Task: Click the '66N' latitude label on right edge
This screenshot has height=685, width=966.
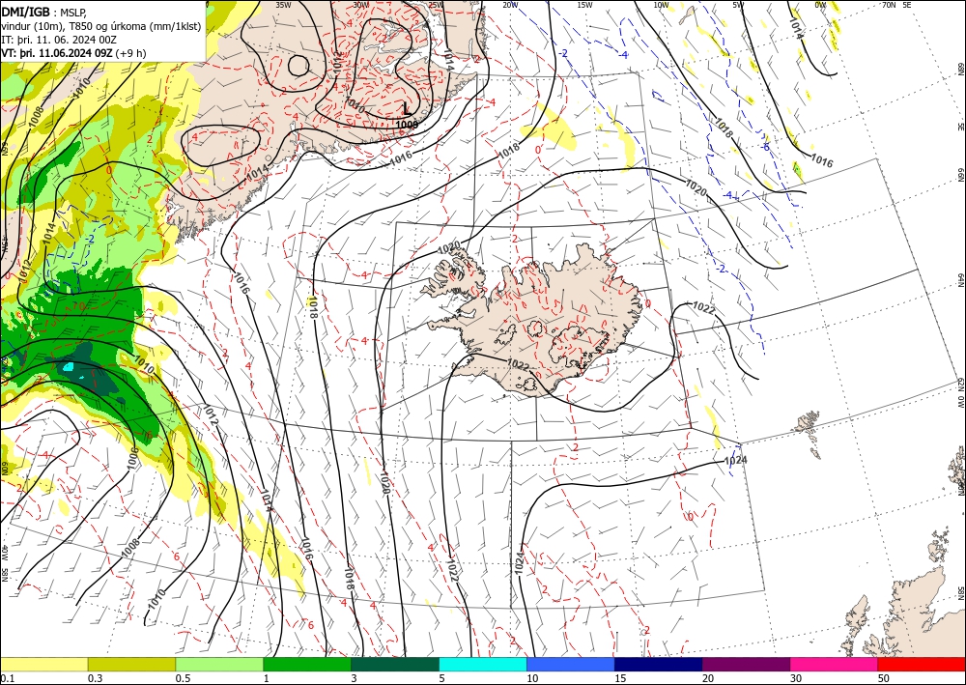Action: click(x=960, y=176)
